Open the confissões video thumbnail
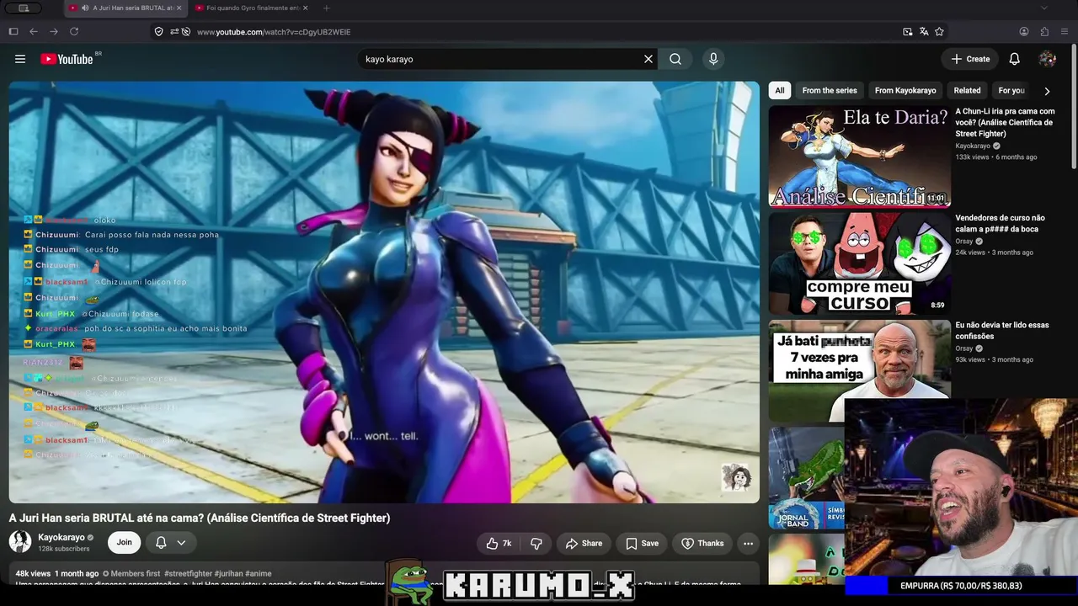Screen dimensions: 1078x606 [x=859, y=369]
